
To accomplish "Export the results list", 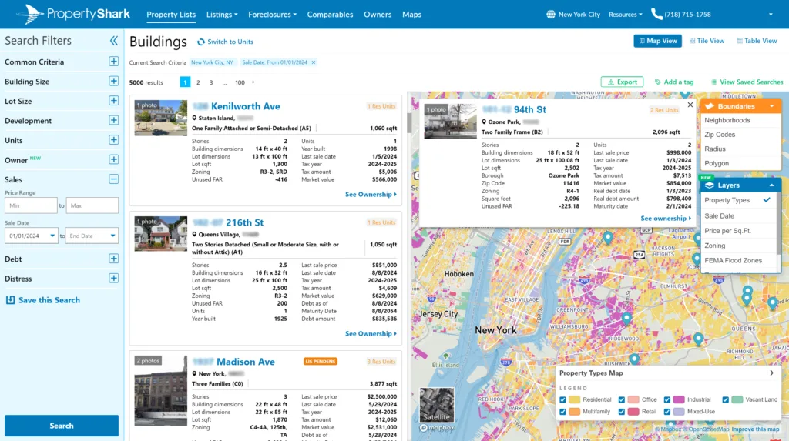I will click(621, 82).
